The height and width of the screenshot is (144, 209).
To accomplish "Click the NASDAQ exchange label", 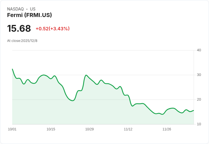I will (15, 9).
